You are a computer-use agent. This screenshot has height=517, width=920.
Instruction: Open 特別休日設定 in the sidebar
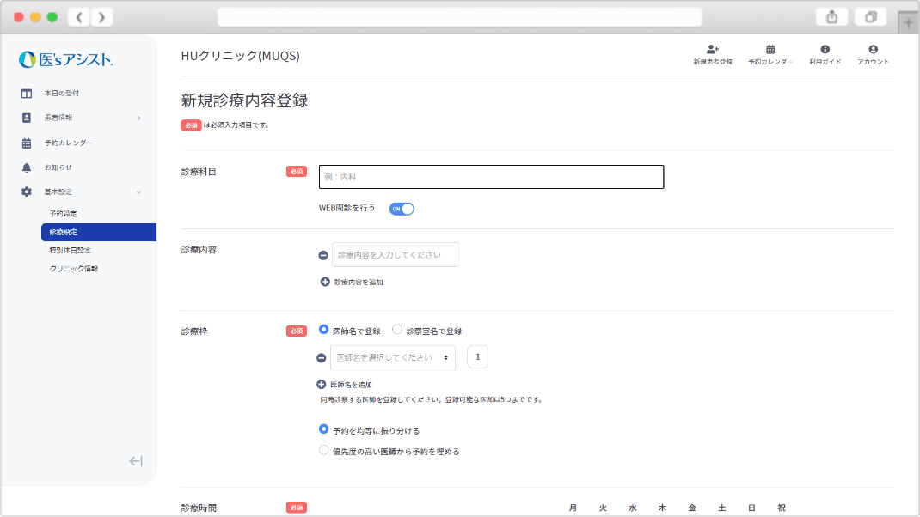tap(71, 250)
